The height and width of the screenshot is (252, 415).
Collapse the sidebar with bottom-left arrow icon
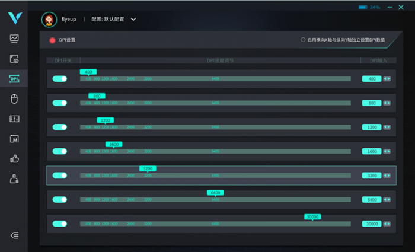click(14, 235)
